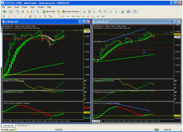Select the vertical line drawing tool

pos(15,16)
